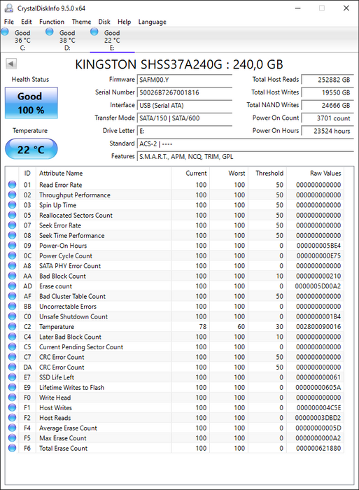Click the Good 100 % health status button
The height and width of the screenshot is (490, 359).
point(31,103)
